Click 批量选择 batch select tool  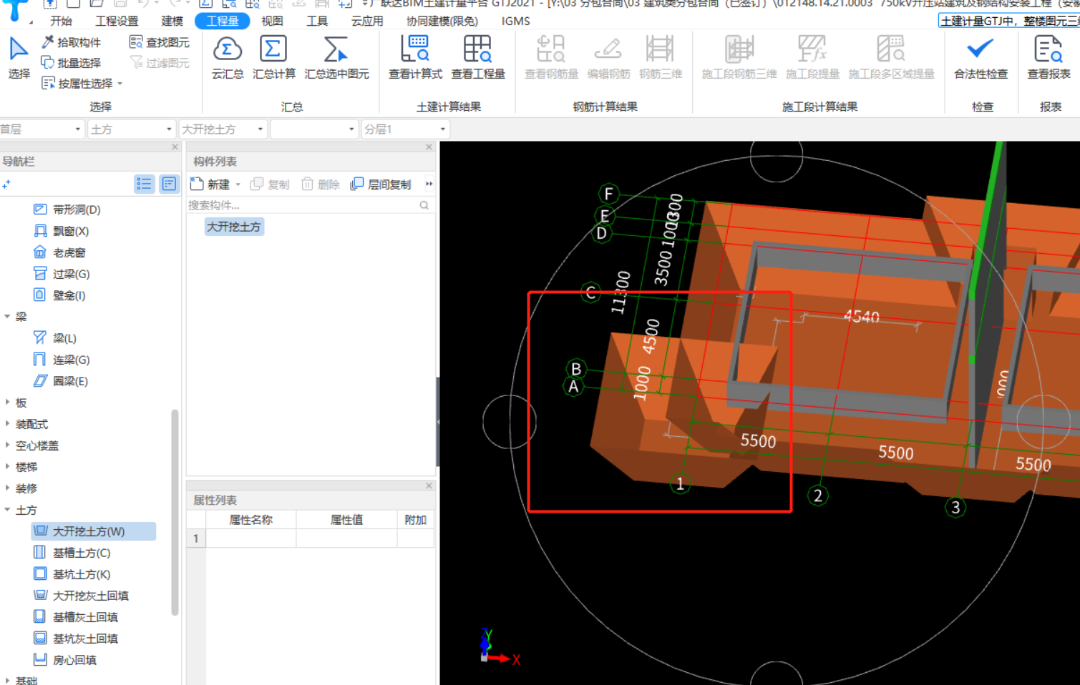(x=72, y=63)
